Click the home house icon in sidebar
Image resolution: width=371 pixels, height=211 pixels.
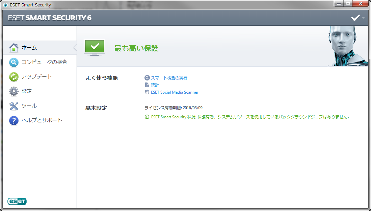pyautogui.click(x=14, y=48)
